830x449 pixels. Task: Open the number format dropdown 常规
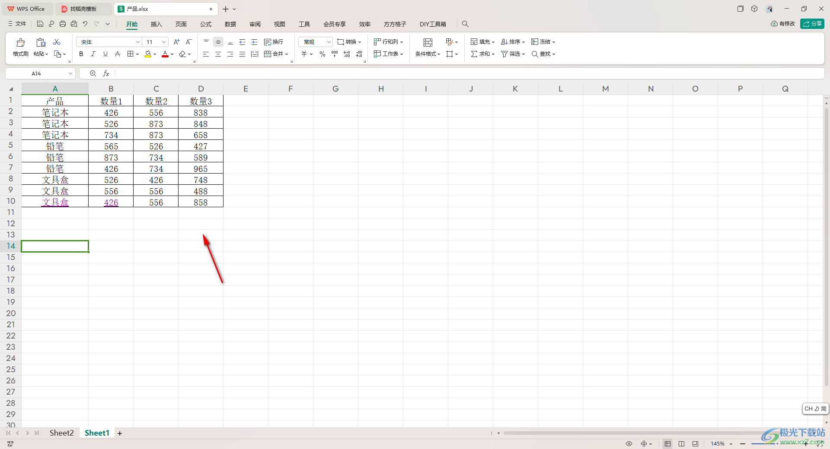coord(329,42)
